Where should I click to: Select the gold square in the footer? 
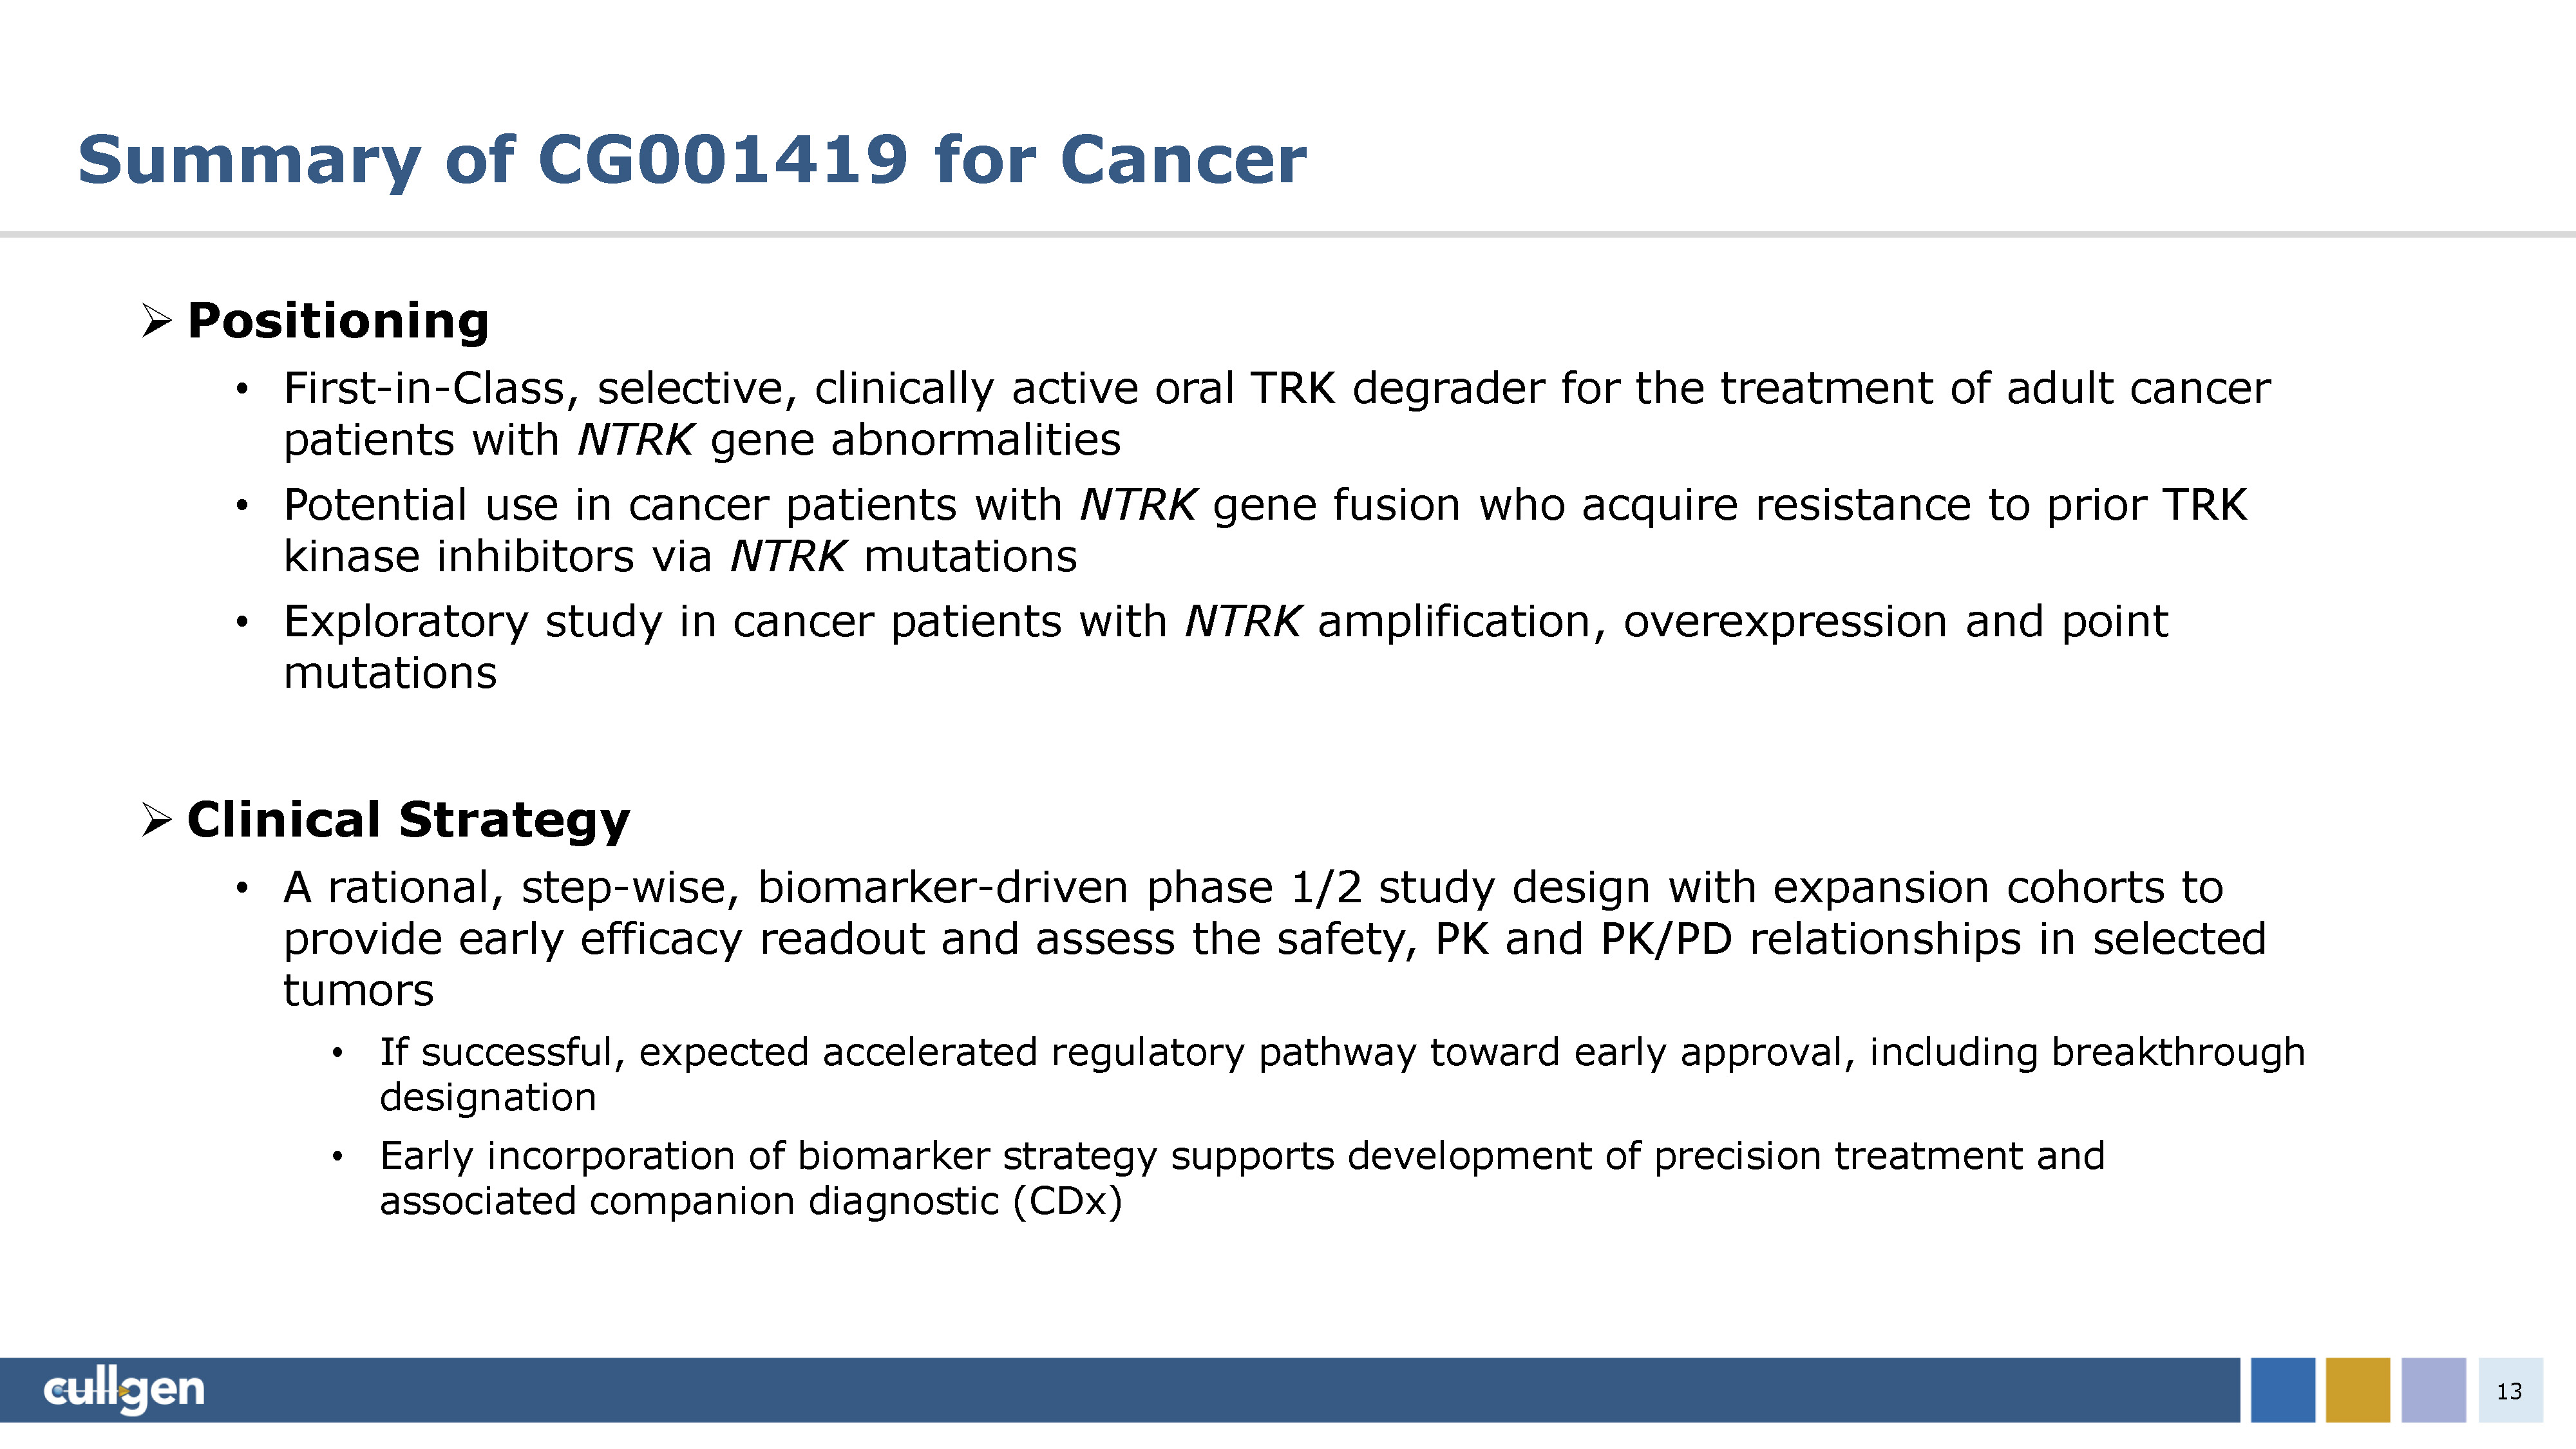pyautogui.click(x=2358, y=1390)
